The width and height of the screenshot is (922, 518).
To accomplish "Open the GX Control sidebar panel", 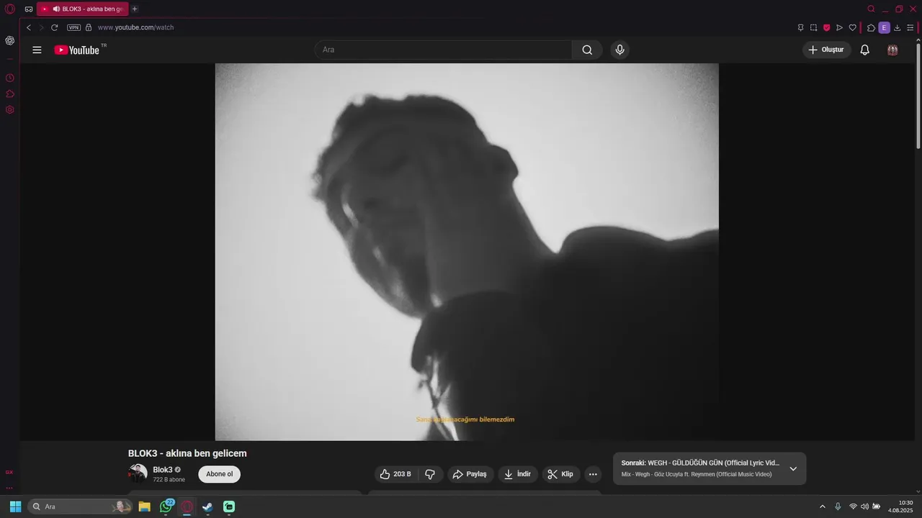I will click(9, 472).
